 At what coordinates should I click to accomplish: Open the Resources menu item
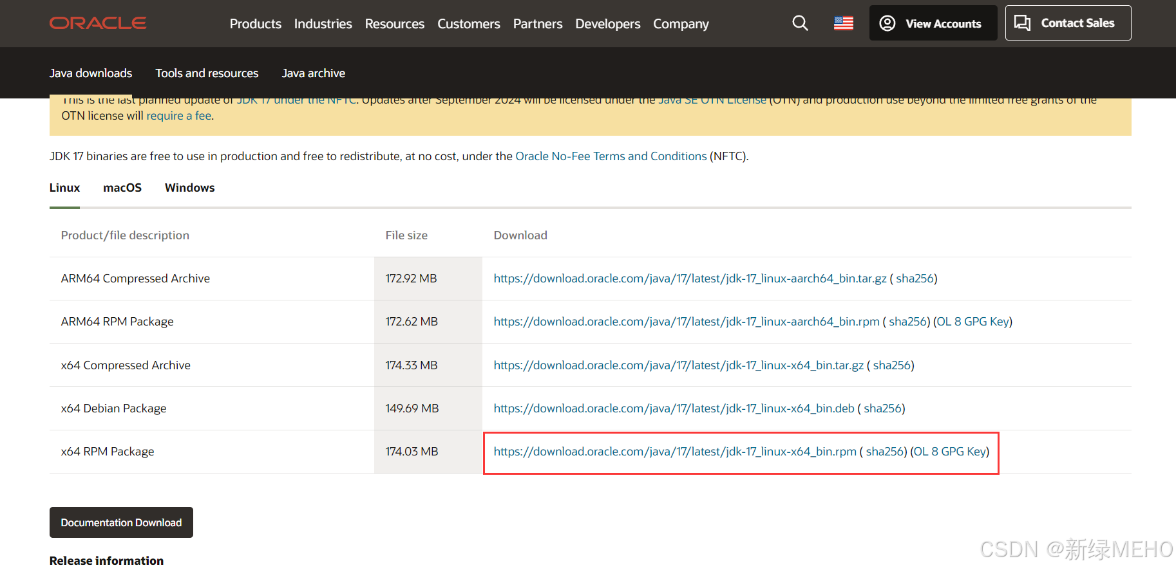(394, 24)
